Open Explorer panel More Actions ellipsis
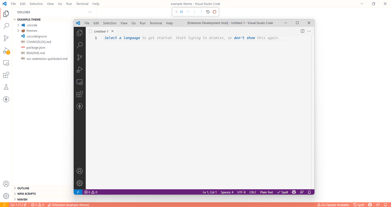The width and height of the screenshot is (391, 207). click(x=90, y=12)
